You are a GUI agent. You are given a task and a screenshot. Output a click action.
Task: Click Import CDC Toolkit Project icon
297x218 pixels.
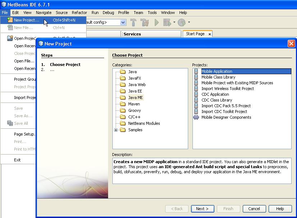pyautogui.click(x=196, y=112)
